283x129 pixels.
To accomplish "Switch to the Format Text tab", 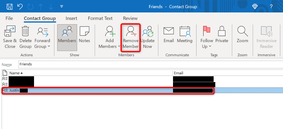I will pyautogui.click(x=100, y=18).
